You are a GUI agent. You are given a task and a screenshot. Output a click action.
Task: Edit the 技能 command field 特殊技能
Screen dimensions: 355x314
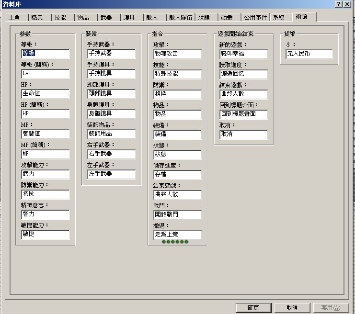(177, 74)
